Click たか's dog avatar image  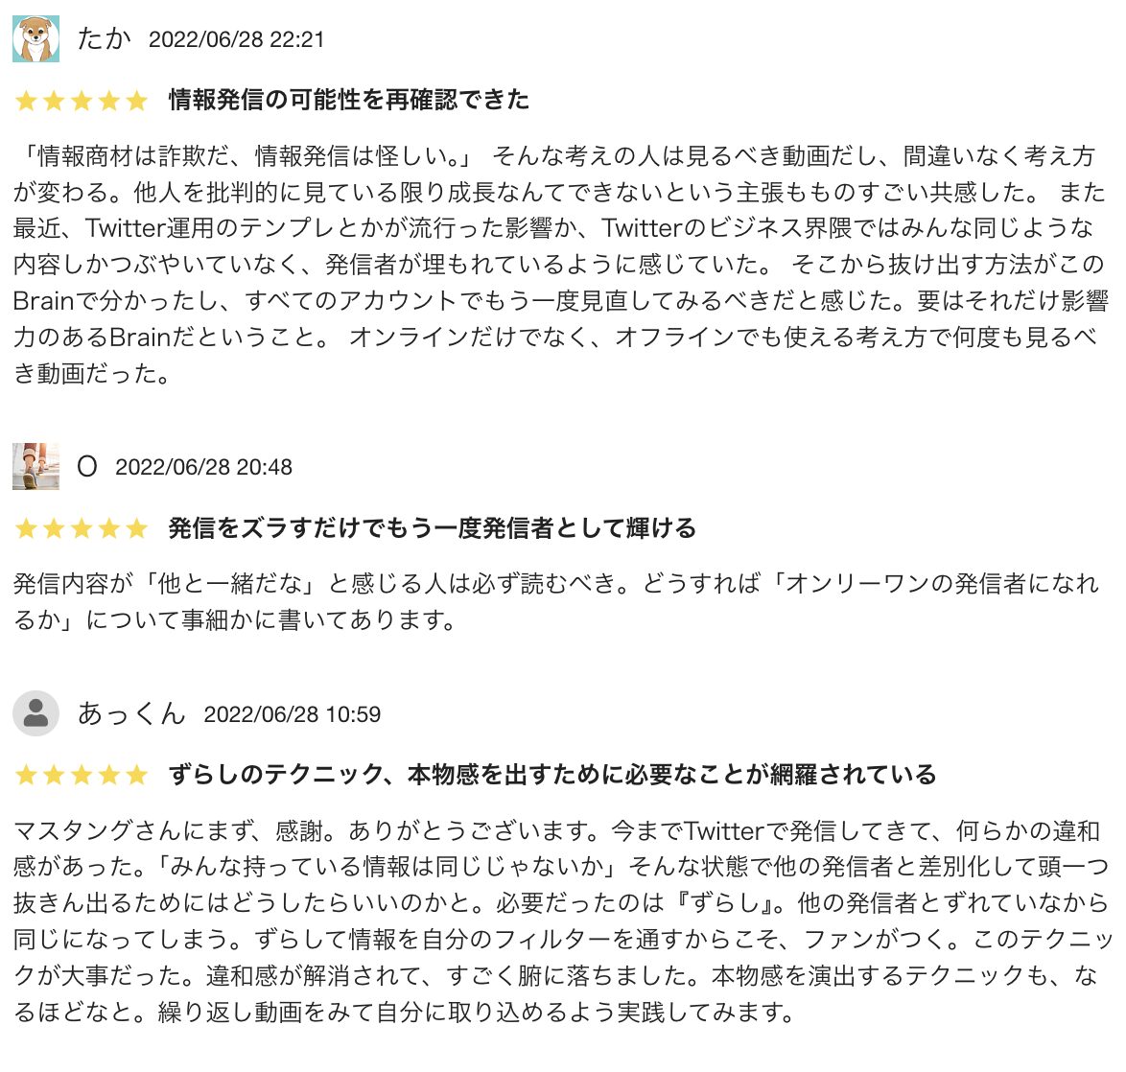pos(35,39)
